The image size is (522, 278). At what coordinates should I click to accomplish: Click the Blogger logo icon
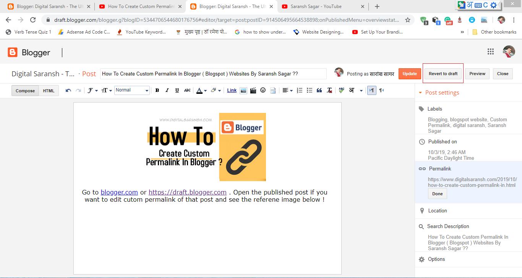click(x=13, y=52)
